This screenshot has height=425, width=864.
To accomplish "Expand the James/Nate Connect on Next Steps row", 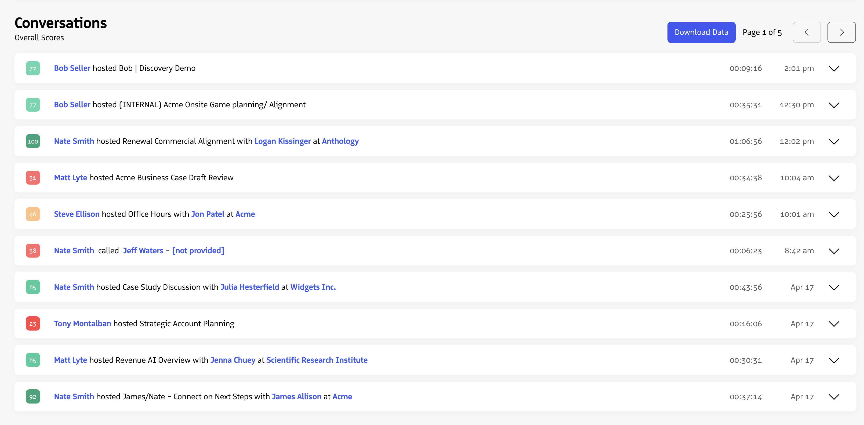I will coord(833,397).
